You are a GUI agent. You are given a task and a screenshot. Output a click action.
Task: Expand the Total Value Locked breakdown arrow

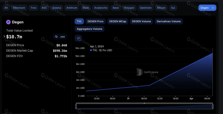pos(4,36)
